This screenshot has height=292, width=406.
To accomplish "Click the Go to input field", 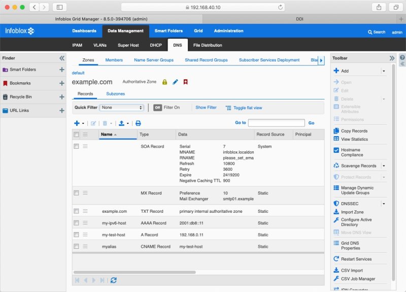I will tap(276, 123).
